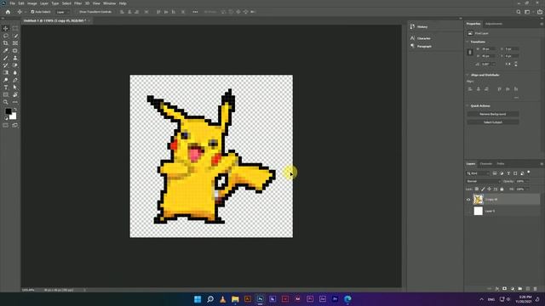Open the File menu
The image size is (545, 306).
[x=12, y=3]
